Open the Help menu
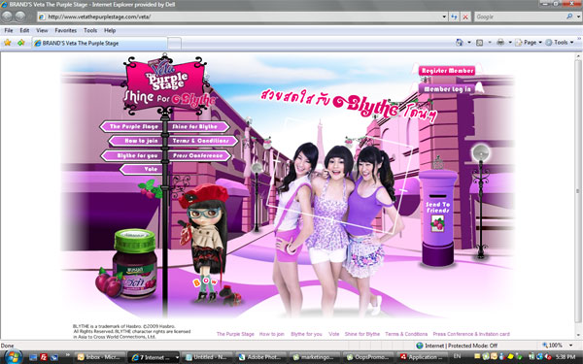The width and height of the screenshot is (583, 364). (110, 30)
